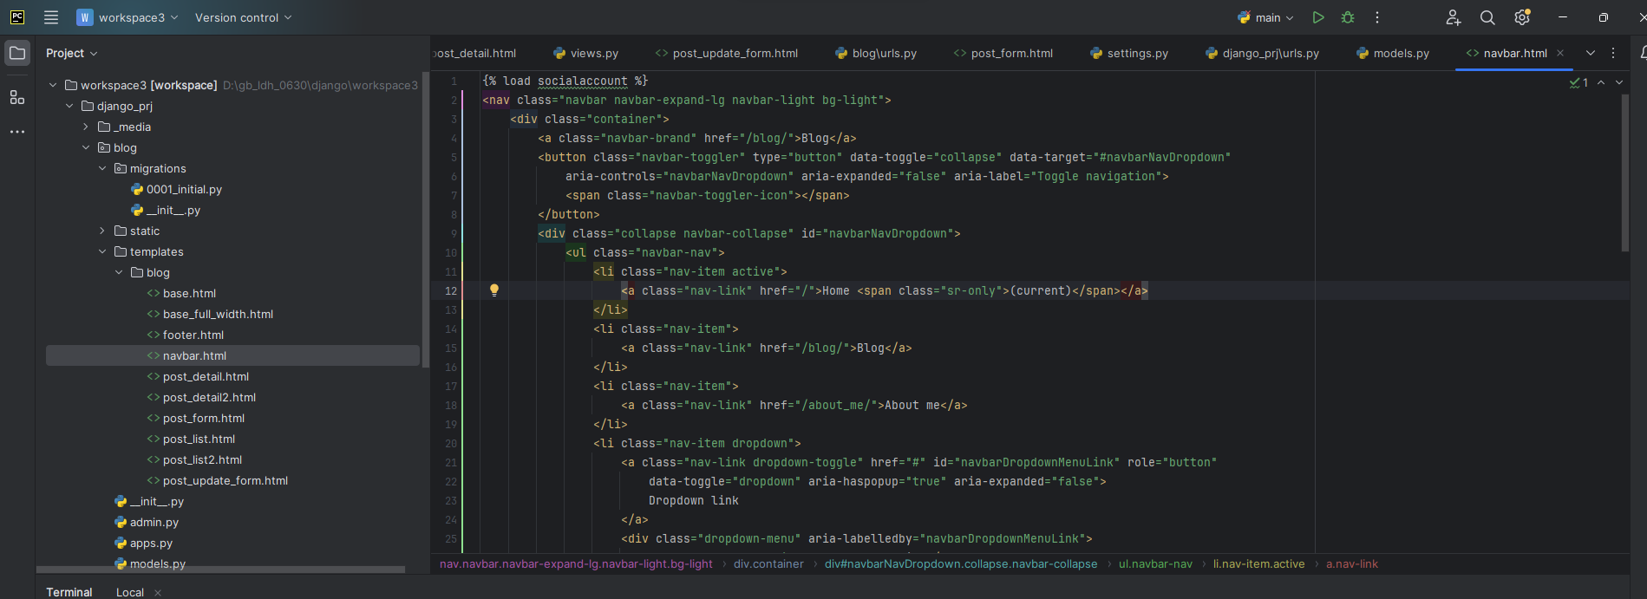
Task: Click project panel horizontal scrollbar
Action: pyautogui.click(x=221, y=570)
